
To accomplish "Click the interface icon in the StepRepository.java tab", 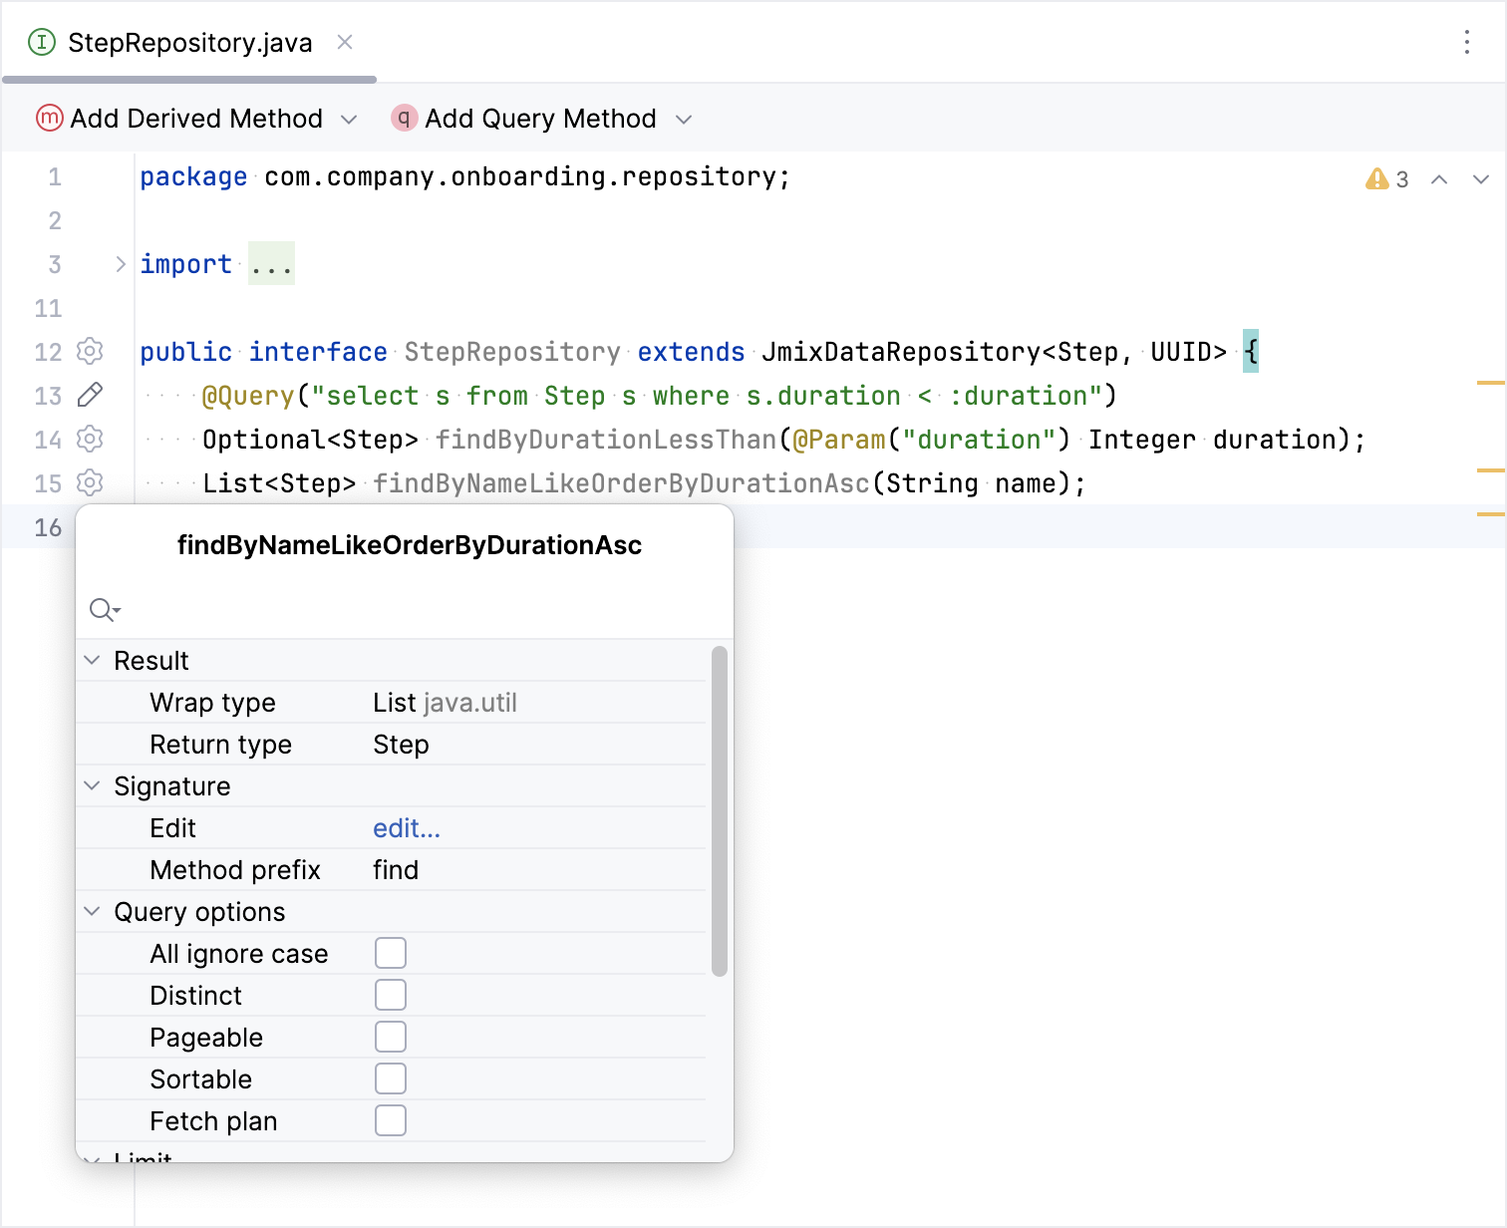I will click(x=41, y=43).
